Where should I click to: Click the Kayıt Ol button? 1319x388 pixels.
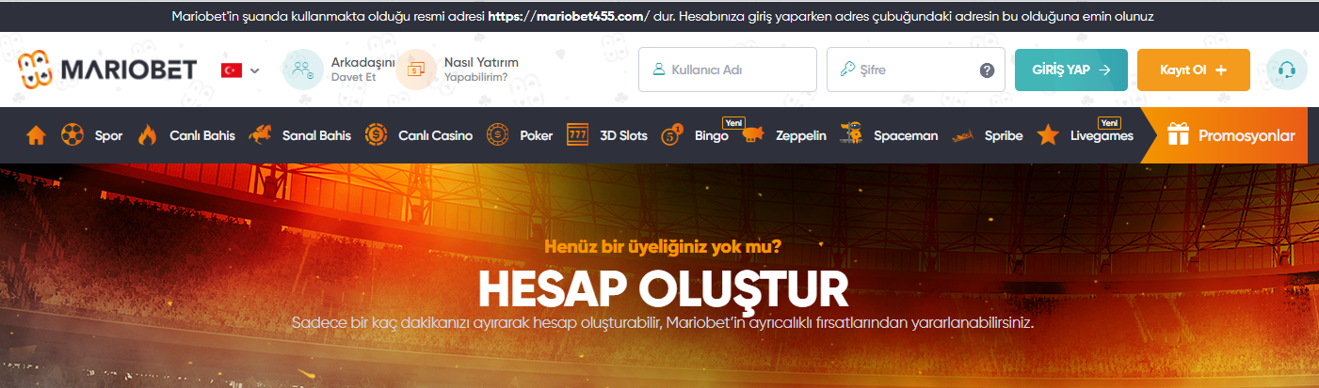1194,70
